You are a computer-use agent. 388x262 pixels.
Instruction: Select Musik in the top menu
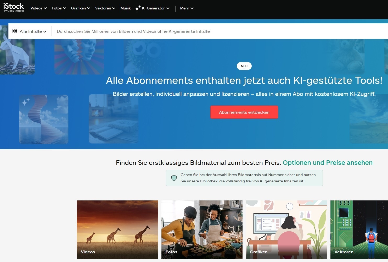[x=126, y=8]
